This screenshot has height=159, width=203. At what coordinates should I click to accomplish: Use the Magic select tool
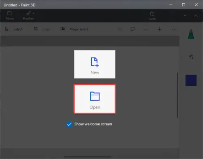coord(74,29)
